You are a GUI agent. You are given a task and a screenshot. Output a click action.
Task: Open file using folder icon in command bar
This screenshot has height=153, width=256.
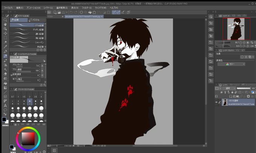(x=59, y=12)
